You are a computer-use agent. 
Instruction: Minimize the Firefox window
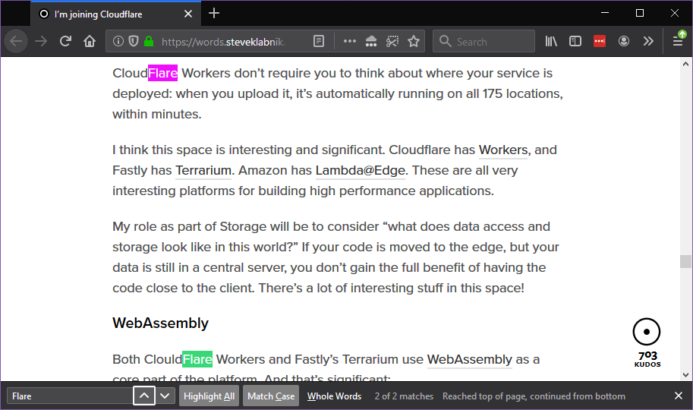pos(605,13)
